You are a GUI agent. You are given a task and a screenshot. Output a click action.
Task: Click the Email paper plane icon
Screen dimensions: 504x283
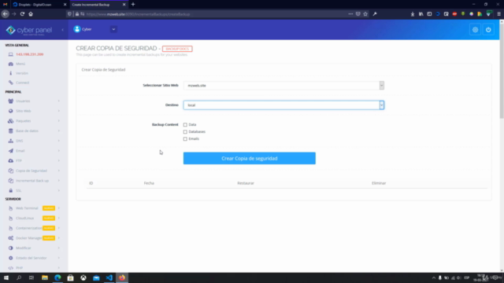pyautogui.click(x=10, y=151)
